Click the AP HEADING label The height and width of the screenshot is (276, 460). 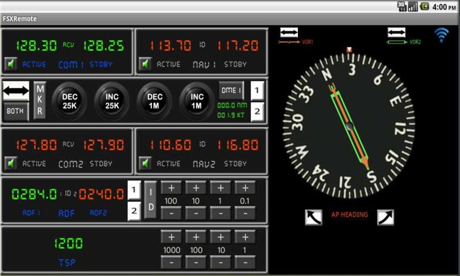click(350, 215)
